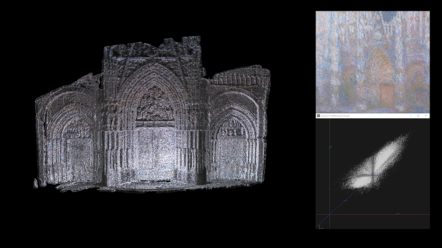Click the Monet cathedral painting preview
This screenshot has height=248, width=442.
[373, 62]
